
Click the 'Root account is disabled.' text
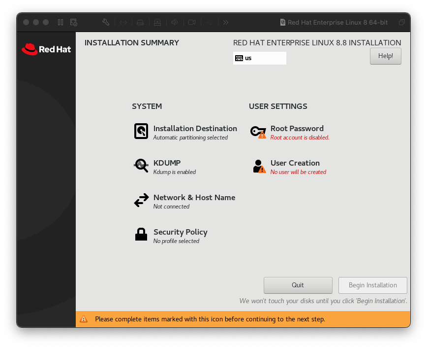pyautogui.click(x=300, y=138)
